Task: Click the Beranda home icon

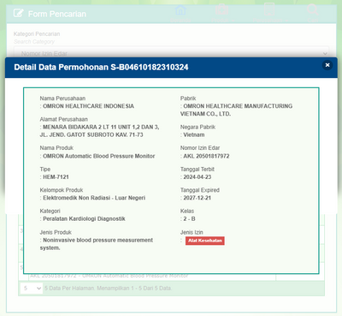Action: [x=180, y=10]
